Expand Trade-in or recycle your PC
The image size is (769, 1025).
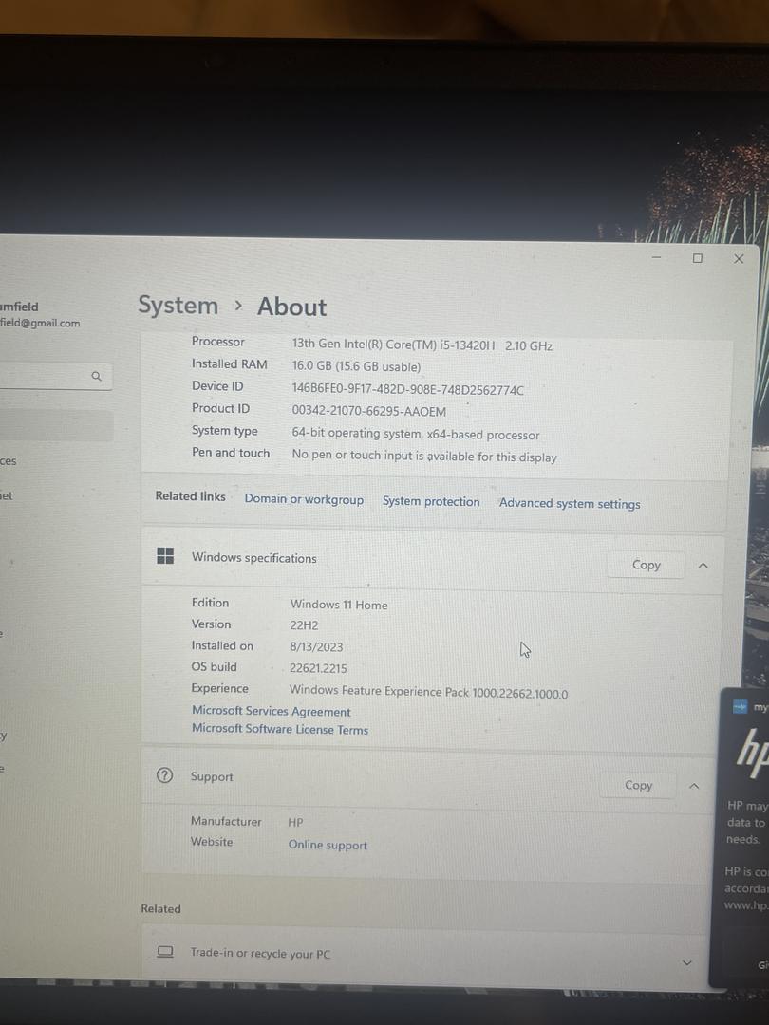(687, 962)
